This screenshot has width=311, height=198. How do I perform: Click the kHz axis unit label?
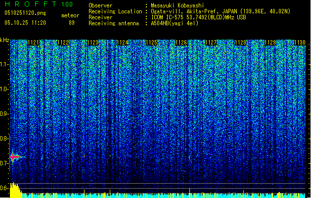pos(4,40)
